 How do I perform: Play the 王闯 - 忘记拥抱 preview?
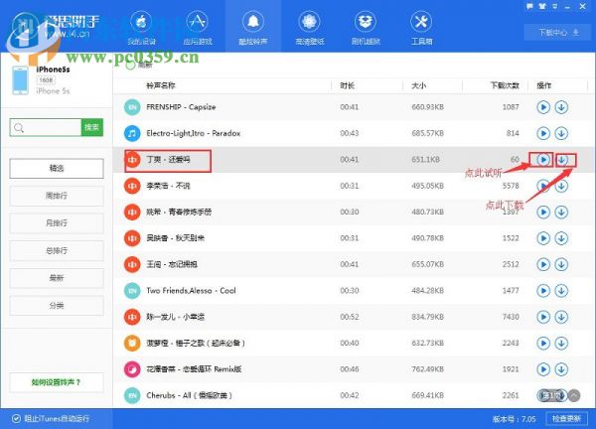point(543,264)
